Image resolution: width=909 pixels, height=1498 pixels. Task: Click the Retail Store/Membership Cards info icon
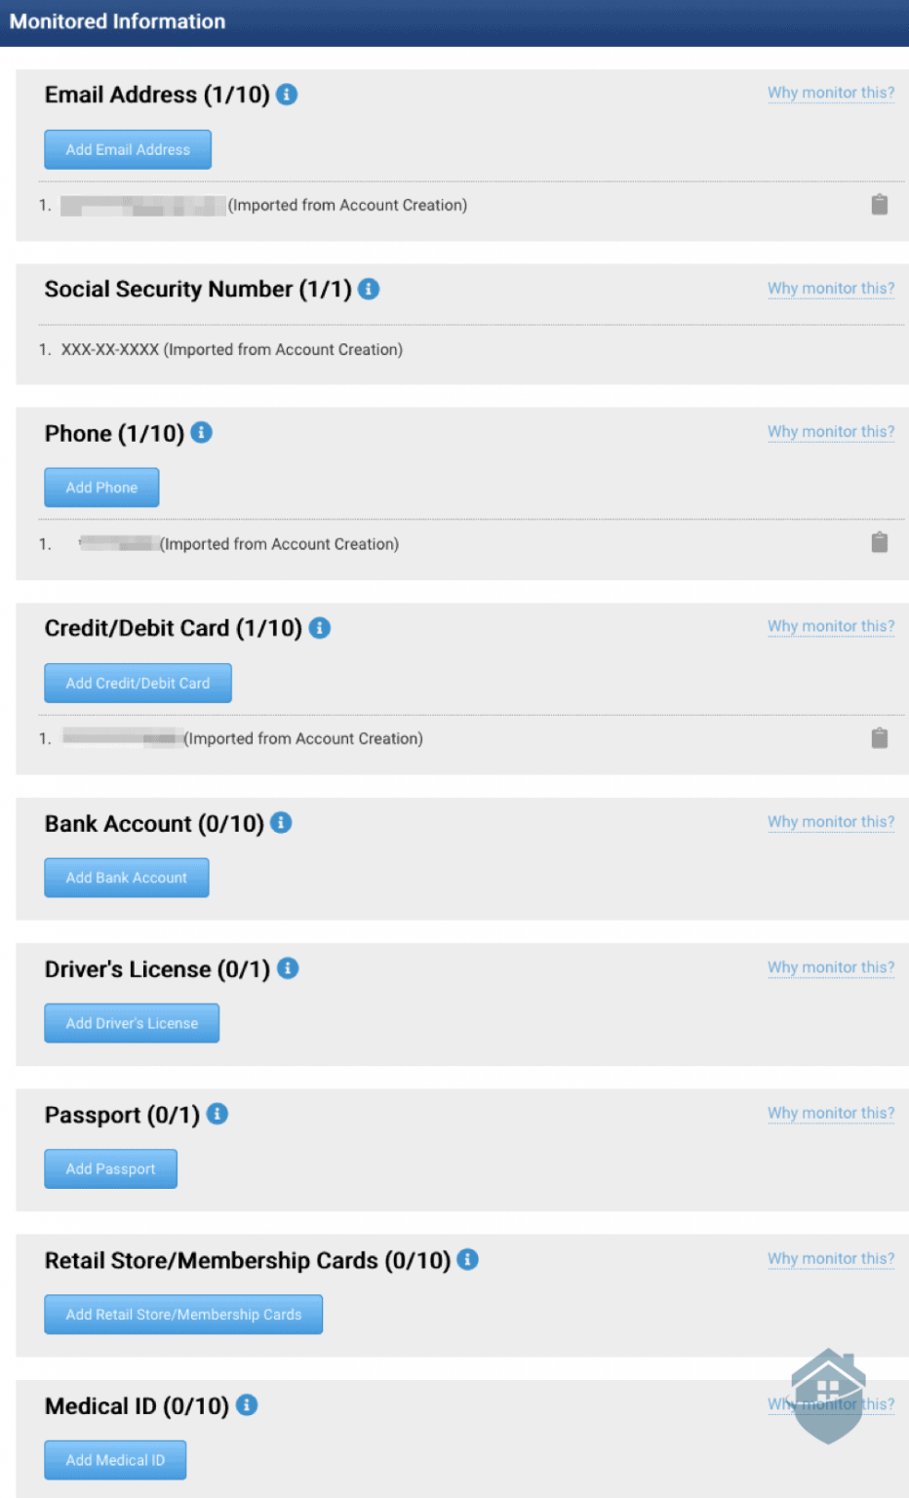467,1260
